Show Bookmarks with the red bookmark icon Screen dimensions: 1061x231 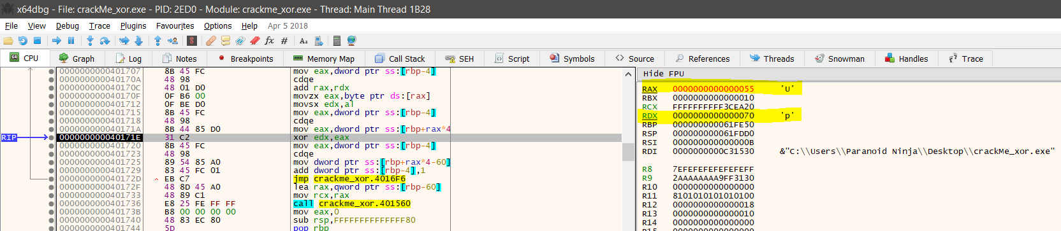click(254, 41)
